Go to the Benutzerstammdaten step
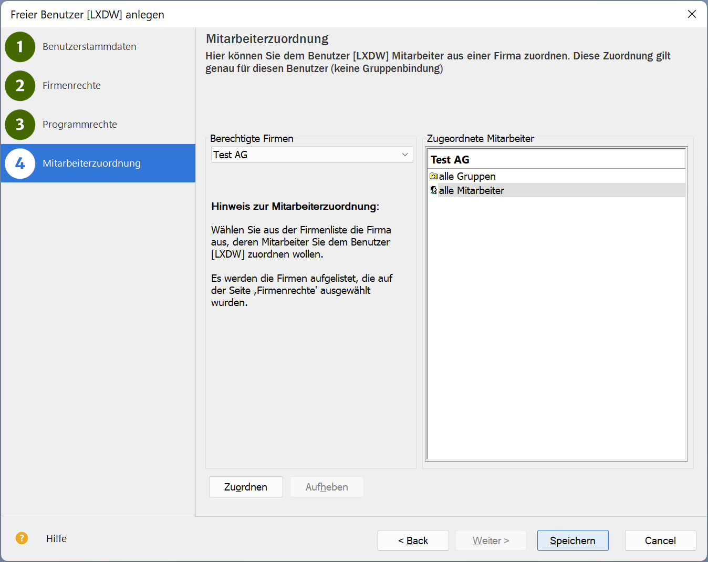This screenshot has height=562, width=708. (x=89, y=47)
